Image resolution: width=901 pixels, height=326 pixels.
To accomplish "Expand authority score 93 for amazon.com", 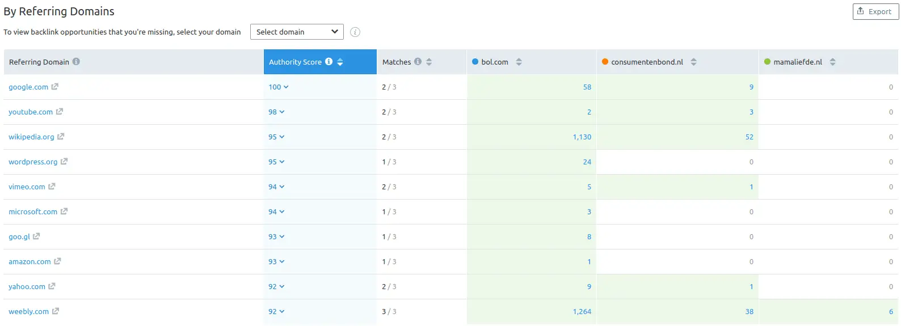I will click(x=276, y=261).
